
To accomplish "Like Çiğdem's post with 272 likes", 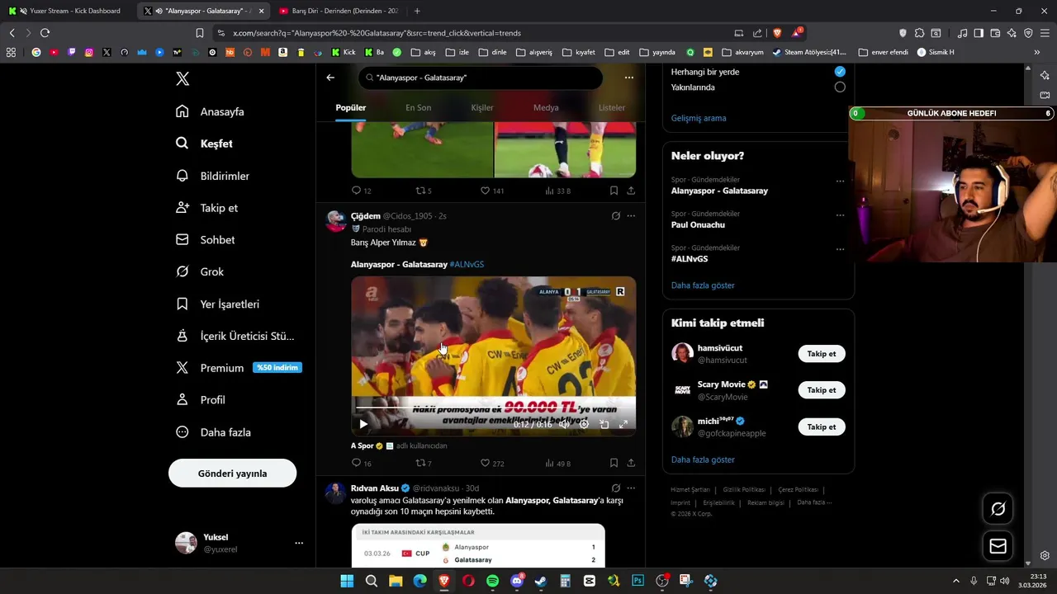I will click(x=492, y=464).
